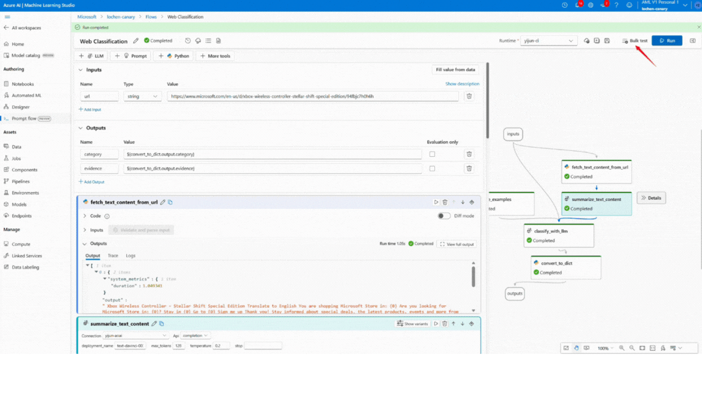The width and height of the screenshot is (702, 393).
Task: Open Notebooks in sidebar
Action: coord(22,84)
